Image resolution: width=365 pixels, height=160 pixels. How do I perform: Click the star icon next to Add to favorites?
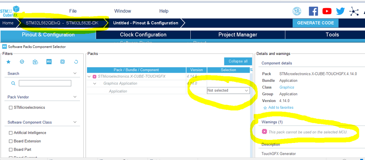click(x=265, y=108)
